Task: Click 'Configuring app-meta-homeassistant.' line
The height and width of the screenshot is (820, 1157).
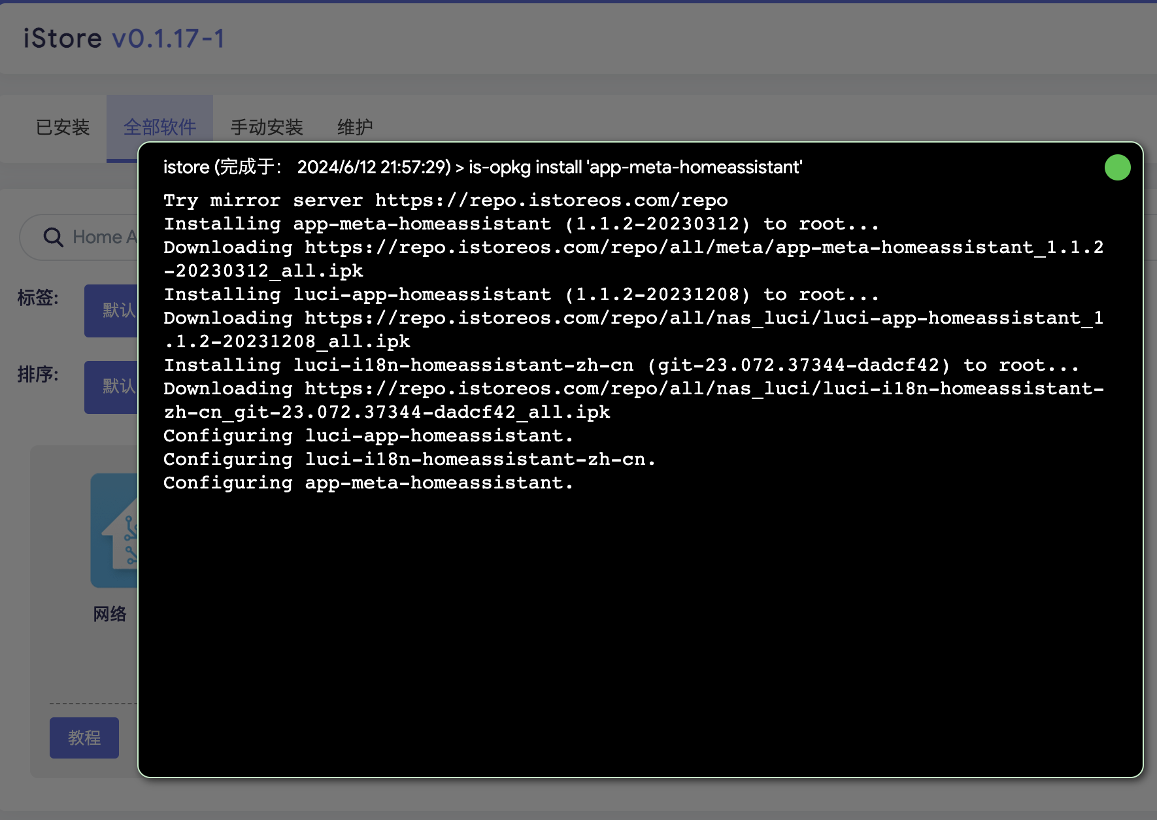Action: tap(369, 483)
